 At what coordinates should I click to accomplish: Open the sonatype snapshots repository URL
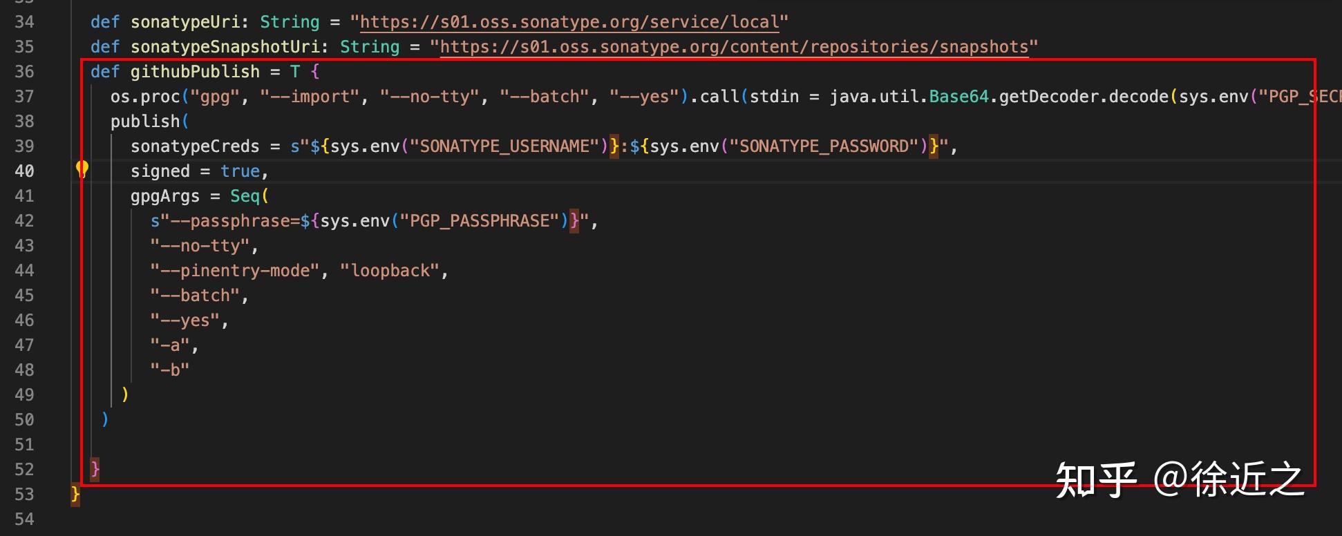click(x=734, y=47)
